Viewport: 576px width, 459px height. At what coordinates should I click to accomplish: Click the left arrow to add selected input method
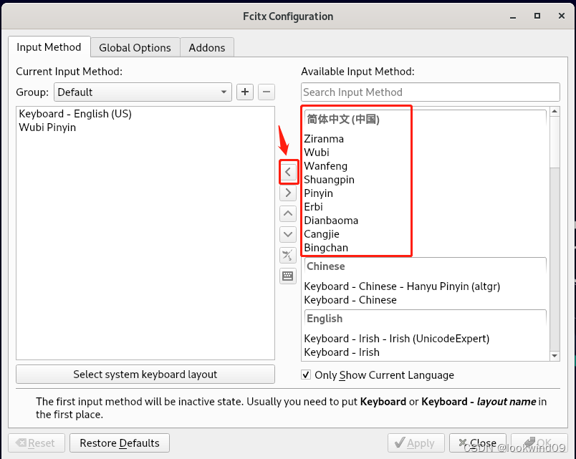click(288, 171)
